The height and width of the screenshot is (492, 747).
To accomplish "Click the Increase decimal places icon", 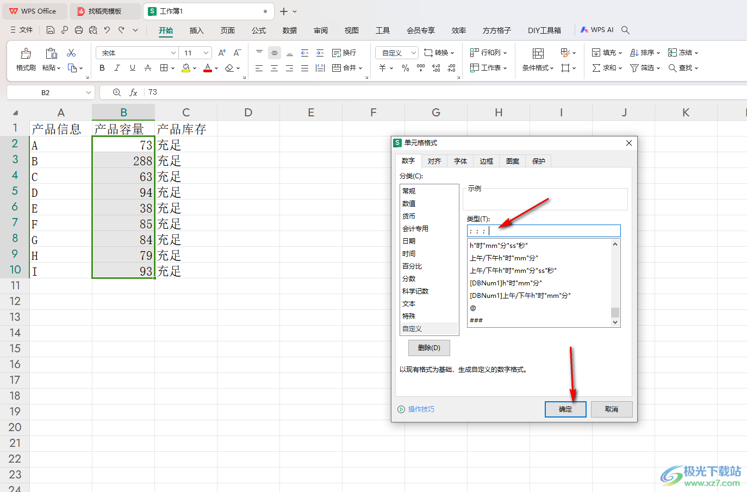I will 436,68.
